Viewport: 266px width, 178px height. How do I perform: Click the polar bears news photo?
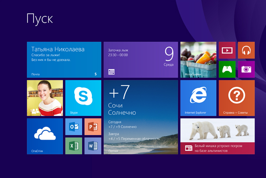(217, 130)
